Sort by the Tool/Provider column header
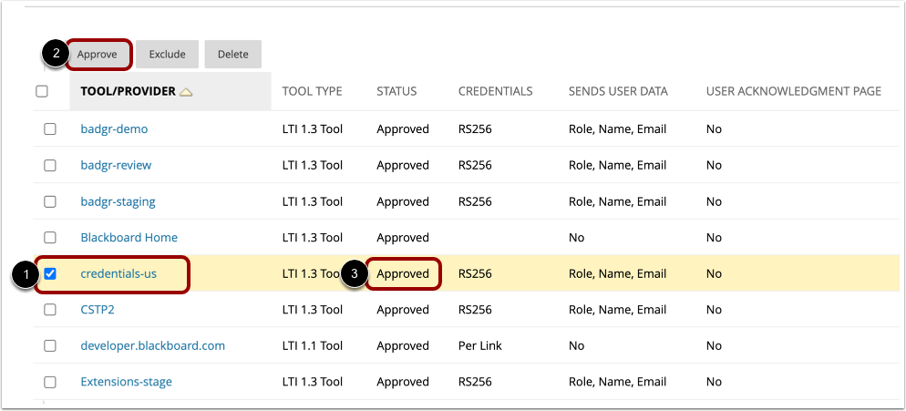Viewport: 906px width, 411px height. click(129, 91)
